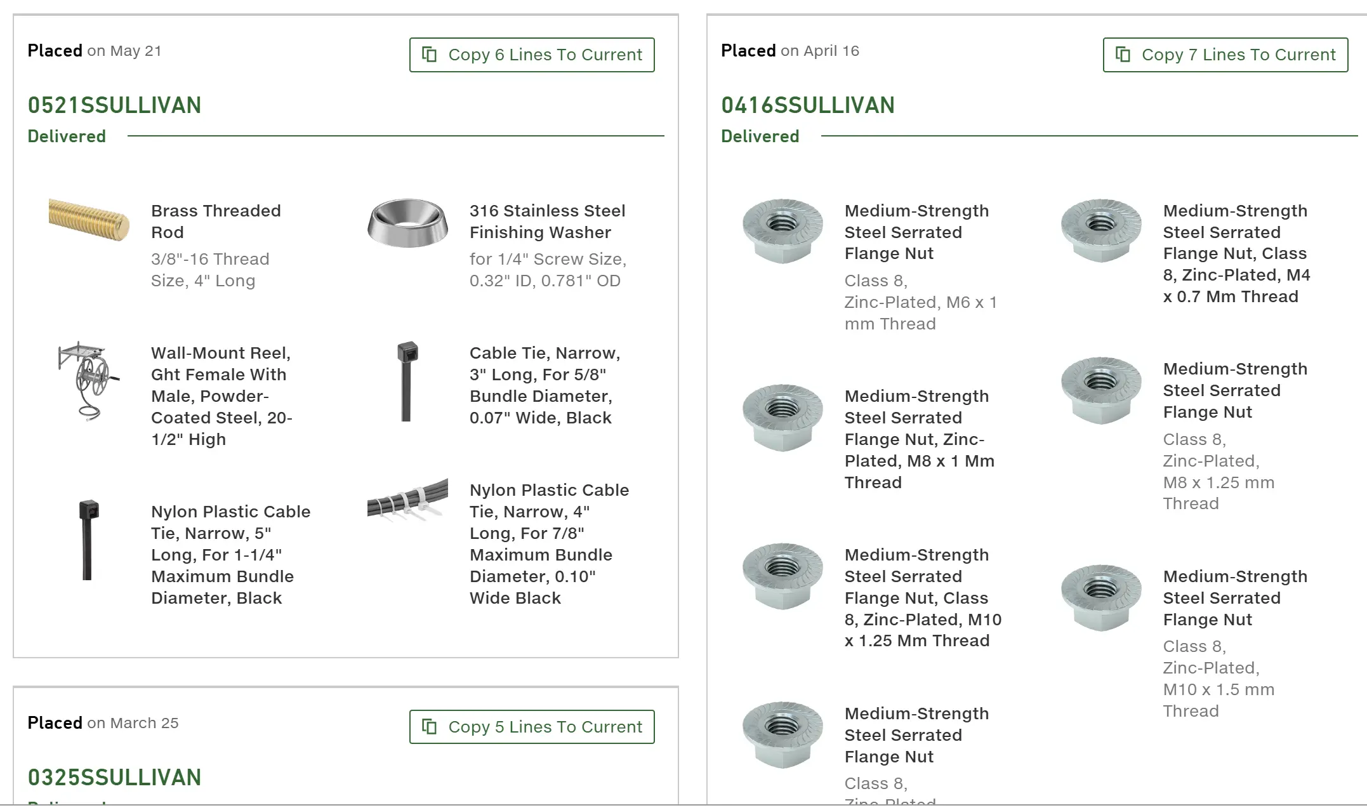
Task: Click the Wall-Mount Reel product image
Action: (x=89, y=381)
